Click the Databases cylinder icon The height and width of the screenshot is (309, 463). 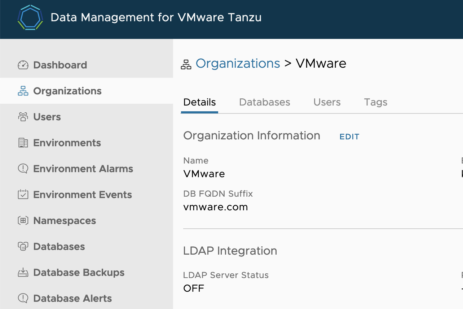point(23,247)
